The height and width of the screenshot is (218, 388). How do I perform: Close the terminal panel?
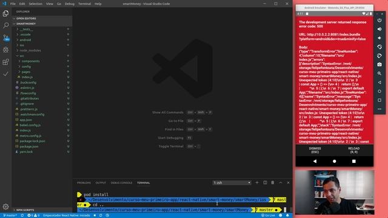(288, 183)
